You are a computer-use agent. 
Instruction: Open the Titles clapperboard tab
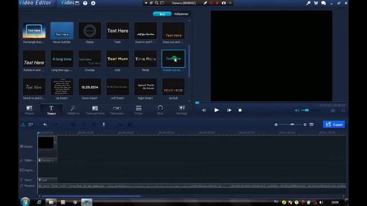139,110
